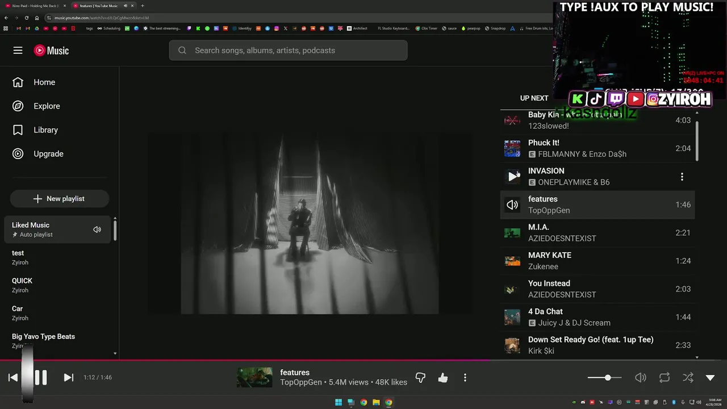Toggle shuffle on the queue
This screenshot has width=727, height=409.
688,377
